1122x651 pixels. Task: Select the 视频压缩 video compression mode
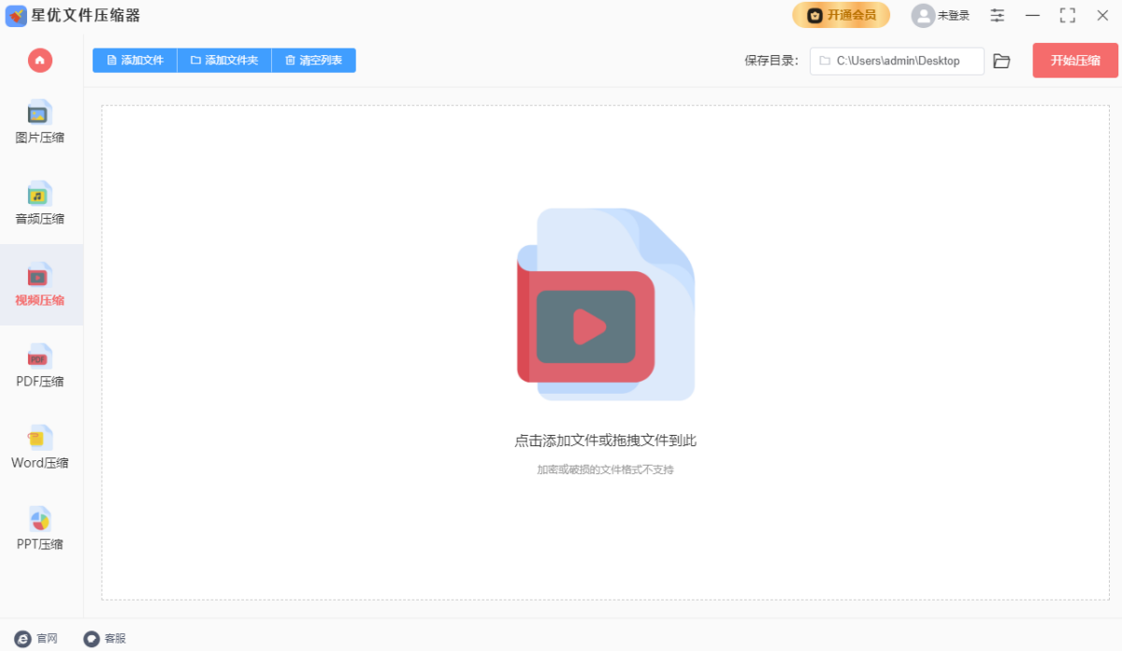coord(39,285)
